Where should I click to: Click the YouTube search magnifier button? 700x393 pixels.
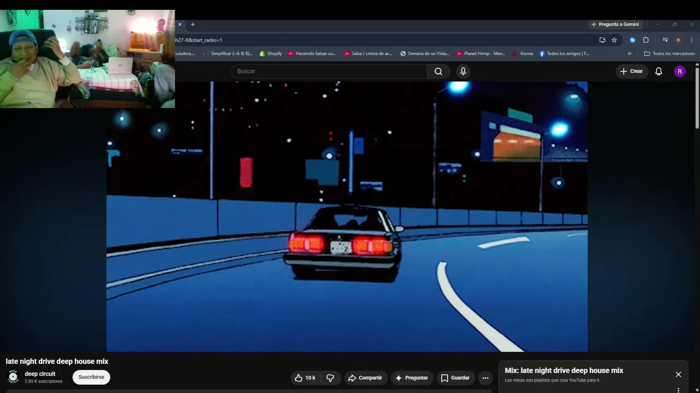coord(439,71)
